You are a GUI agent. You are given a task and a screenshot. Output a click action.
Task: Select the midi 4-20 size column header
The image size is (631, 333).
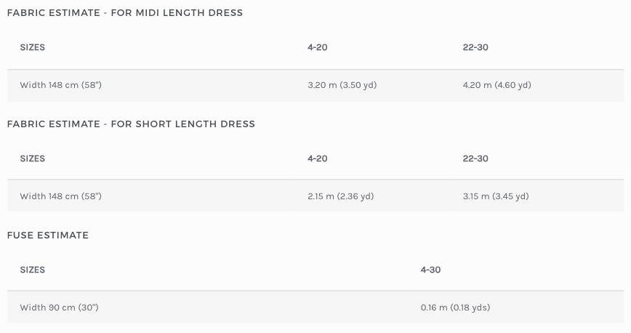pyautogui.click(x=318, y=47)
